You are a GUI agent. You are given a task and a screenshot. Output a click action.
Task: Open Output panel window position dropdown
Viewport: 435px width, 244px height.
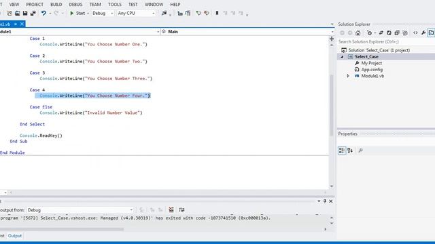coord(319,201)
